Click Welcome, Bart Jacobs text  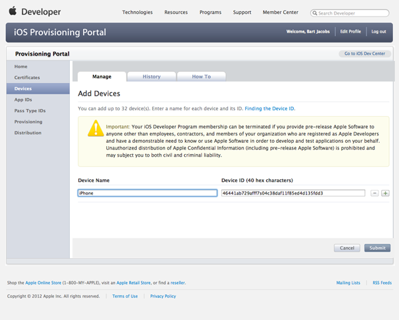pyautogui.click(x=308, y=31)
